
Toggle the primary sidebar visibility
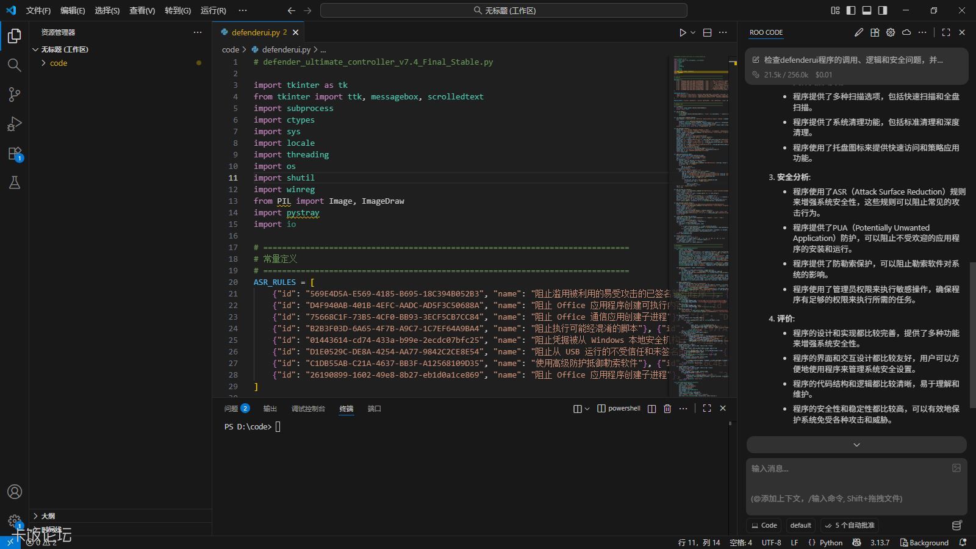coord(851,10)
